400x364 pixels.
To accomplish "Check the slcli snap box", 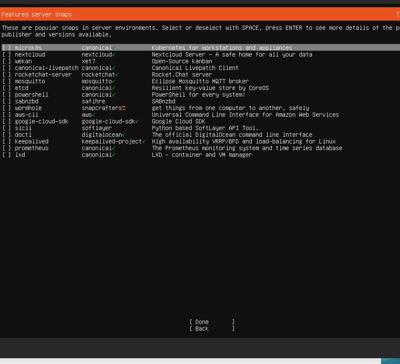I will coord(6,128).
